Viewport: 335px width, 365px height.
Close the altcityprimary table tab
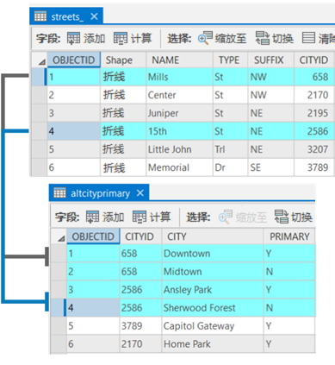140,193
